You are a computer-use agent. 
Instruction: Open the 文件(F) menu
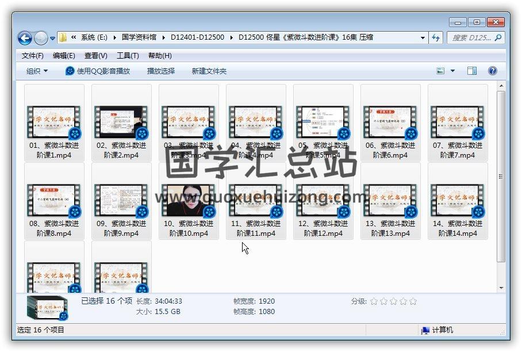33,56
